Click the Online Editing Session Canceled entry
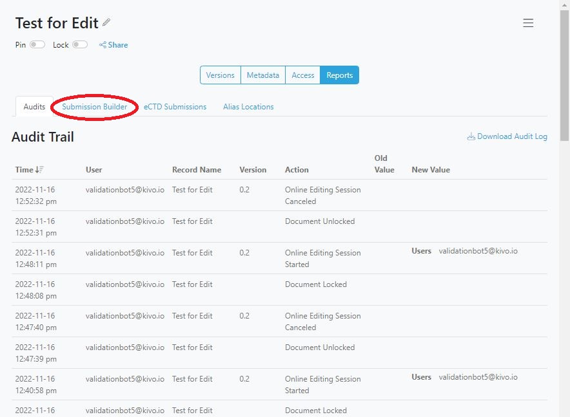Image resolution: width=570 pixels, height=417 pixels. (x=322, y=196)
